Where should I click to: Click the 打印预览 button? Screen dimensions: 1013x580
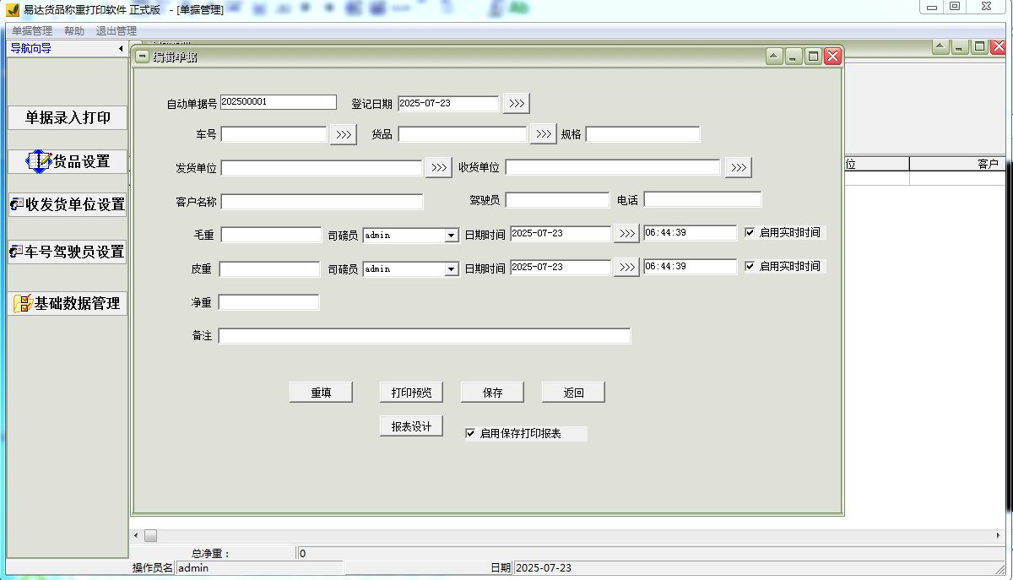coord(411,392)
